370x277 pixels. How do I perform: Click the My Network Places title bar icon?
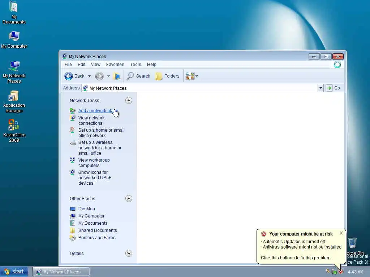tap(64, 56)
